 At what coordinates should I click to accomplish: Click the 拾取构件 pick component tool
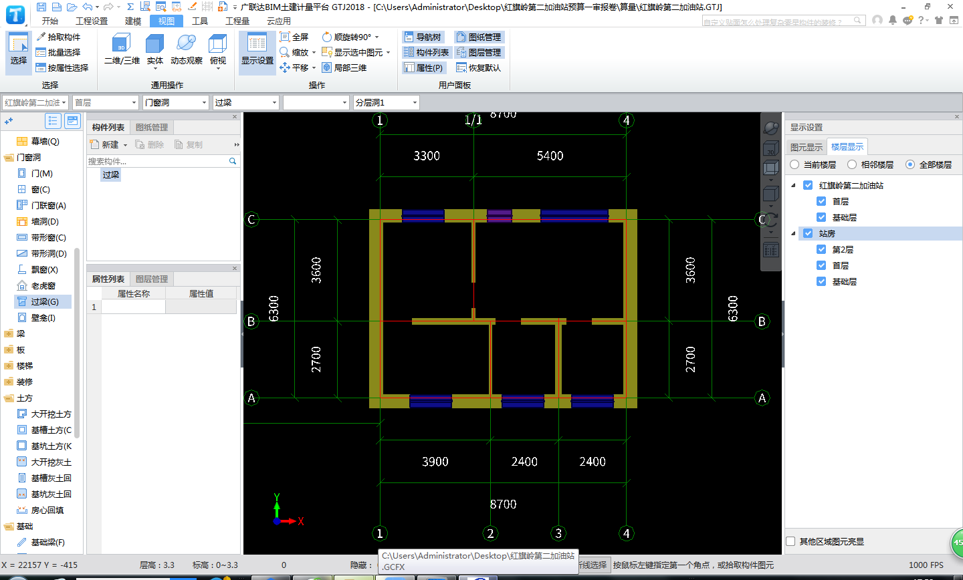[x=58, y=37]
